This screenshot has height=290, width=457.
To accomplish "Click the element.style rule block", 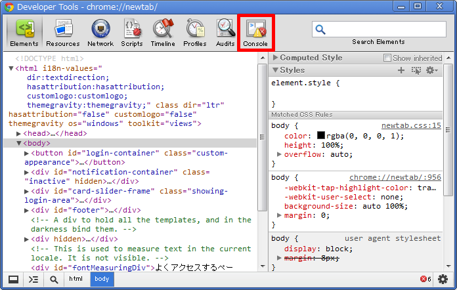I will tap(355, 93).
